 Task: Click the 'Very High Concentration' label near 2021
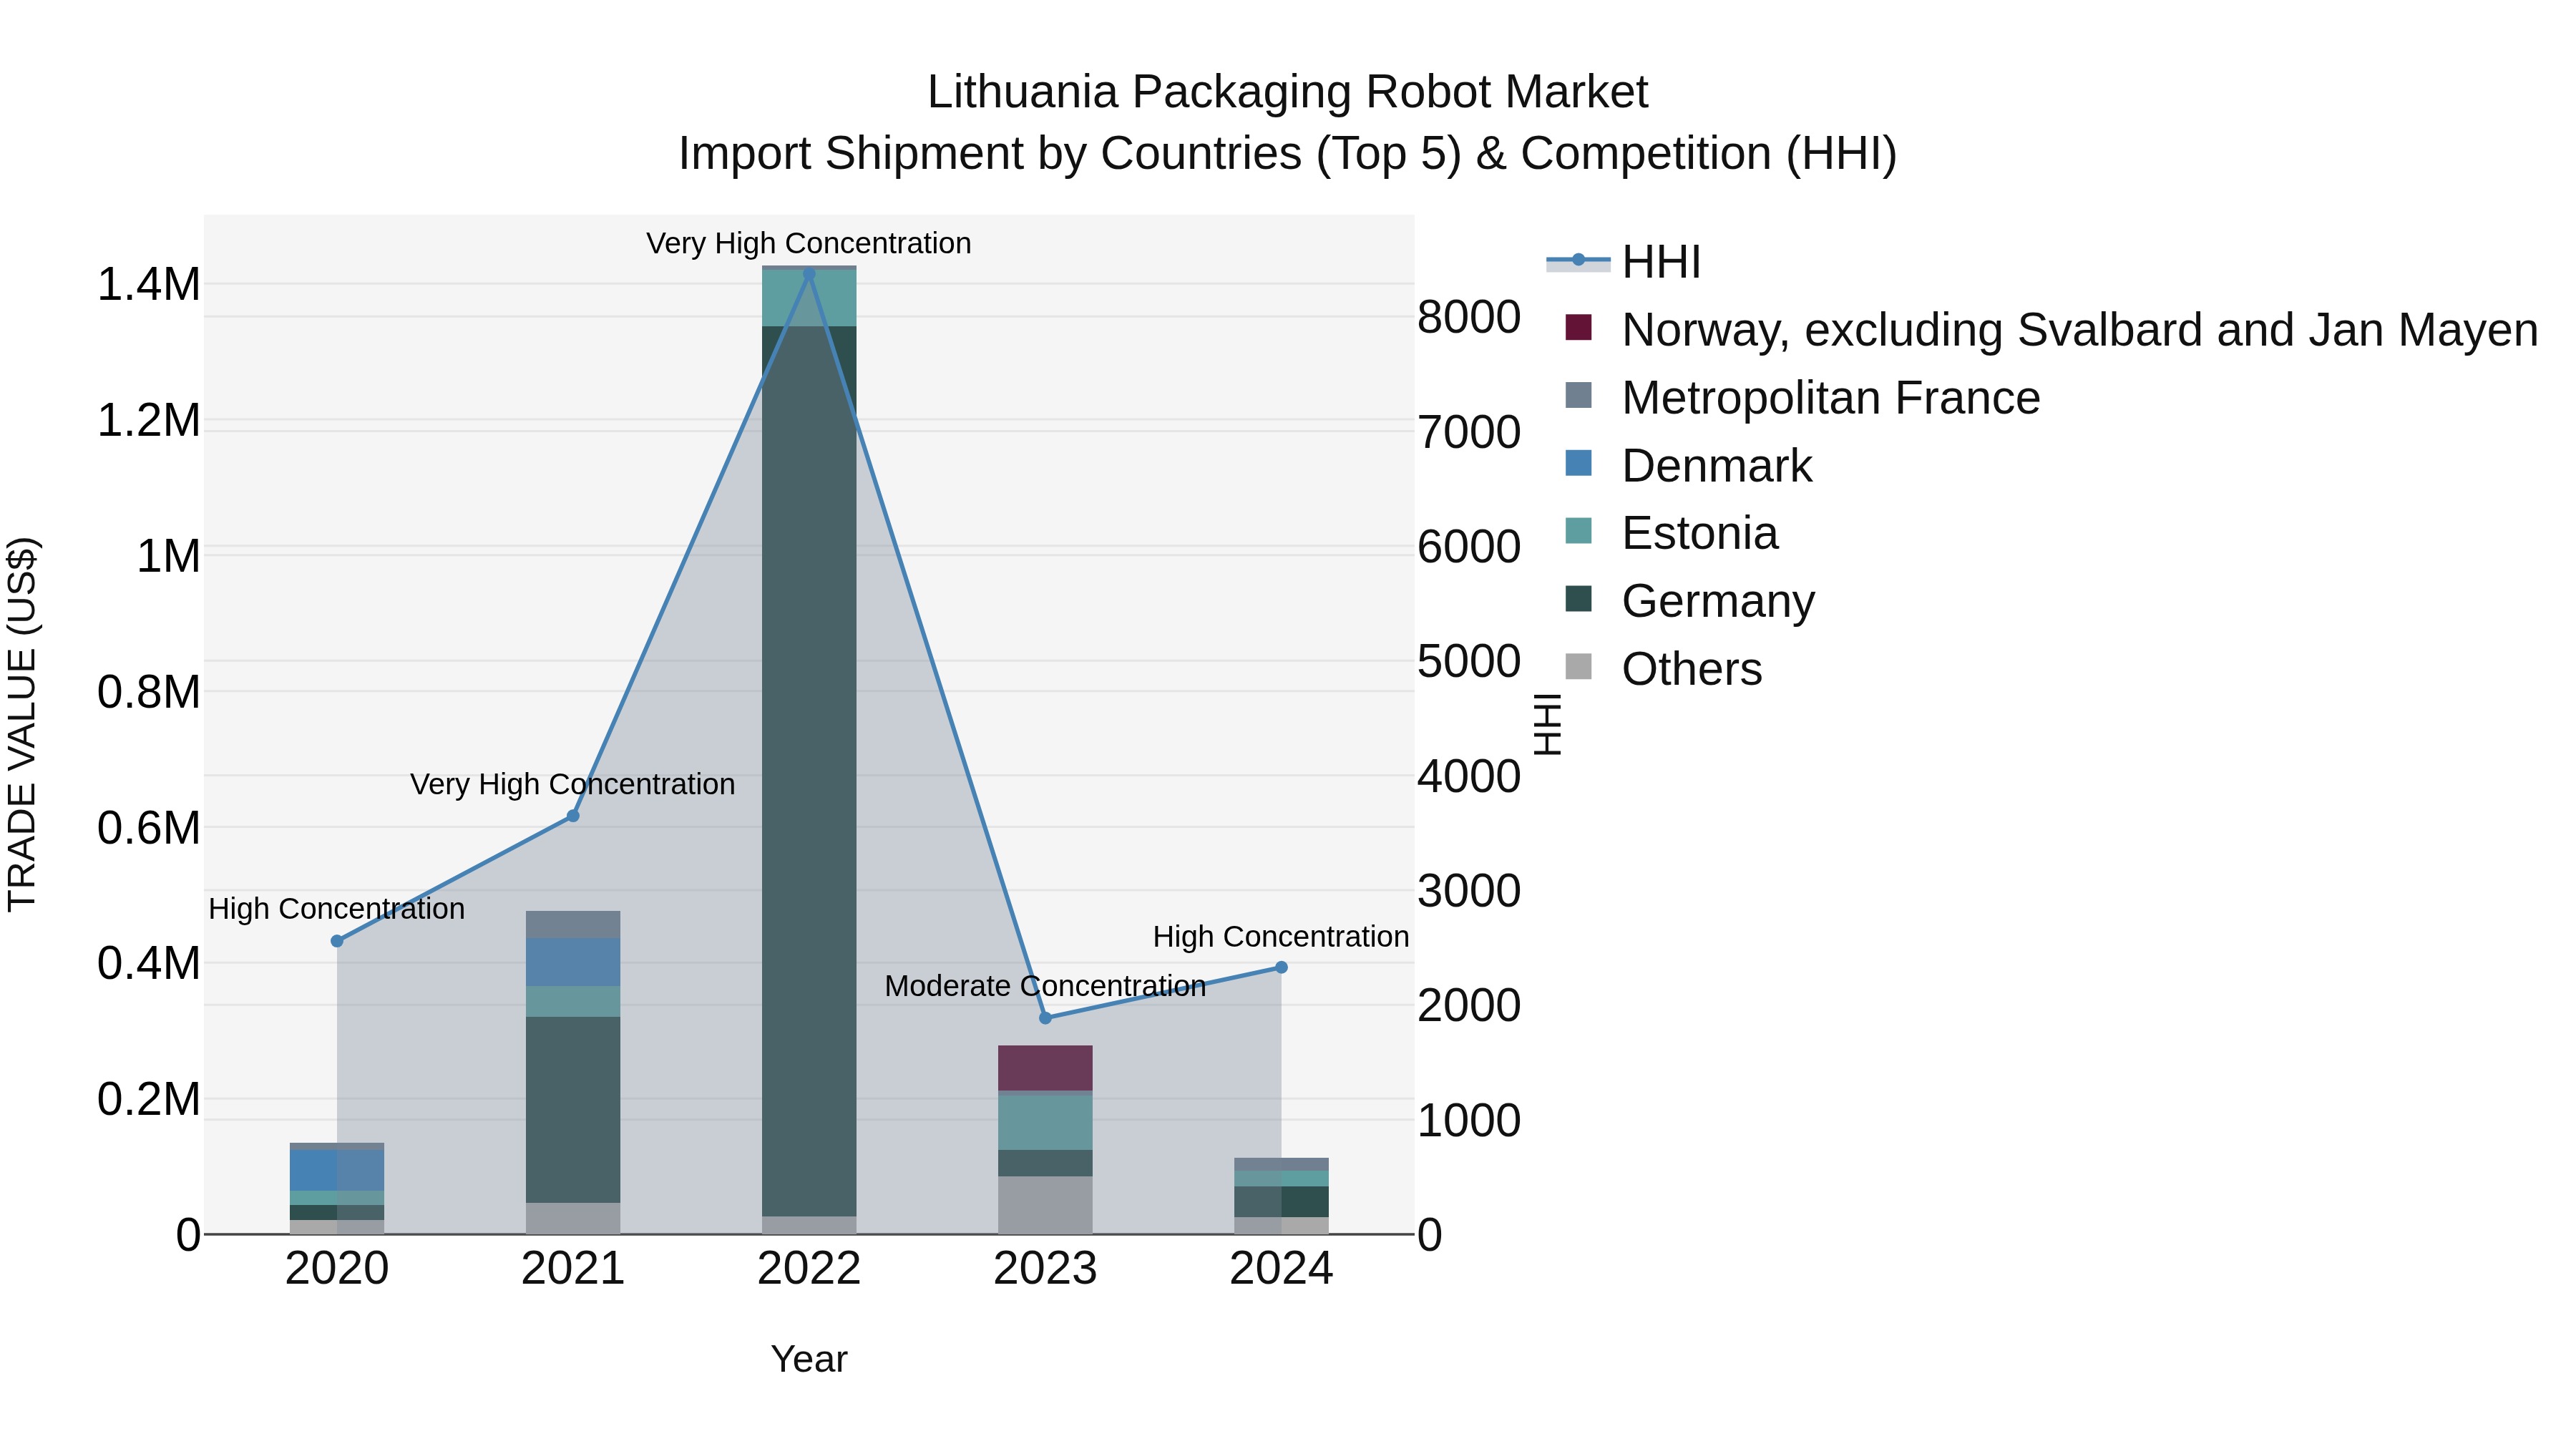[x=573, y=784]
